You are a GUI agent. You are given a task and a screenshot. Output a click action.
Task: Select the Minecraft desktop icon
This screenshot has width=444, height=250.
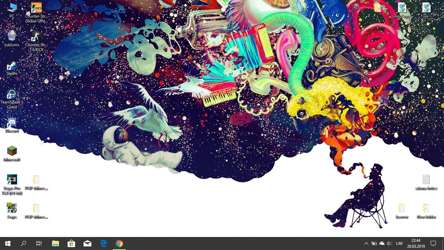point(12,154)
